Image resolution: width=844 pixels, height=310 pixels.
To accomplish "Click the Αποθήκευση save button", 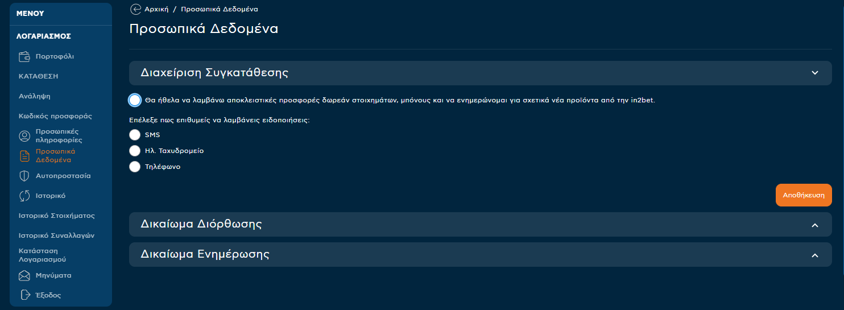I will coord(804,195).
